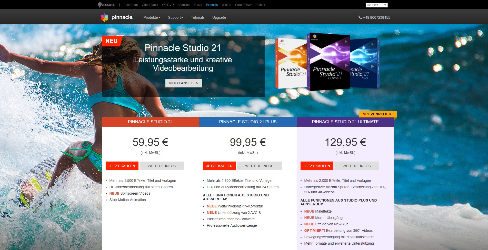Screen dimensions: 488x250
Task: Click JETZT KAUFEN for the 59,95 € edition
Action: 122,166
